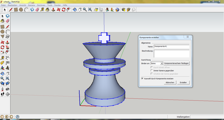Enable 'Immer Kamera gegenüber' checkbox
Image resolution: width=224 pixels, height=120 pixels.
click(x=152, y=71)
